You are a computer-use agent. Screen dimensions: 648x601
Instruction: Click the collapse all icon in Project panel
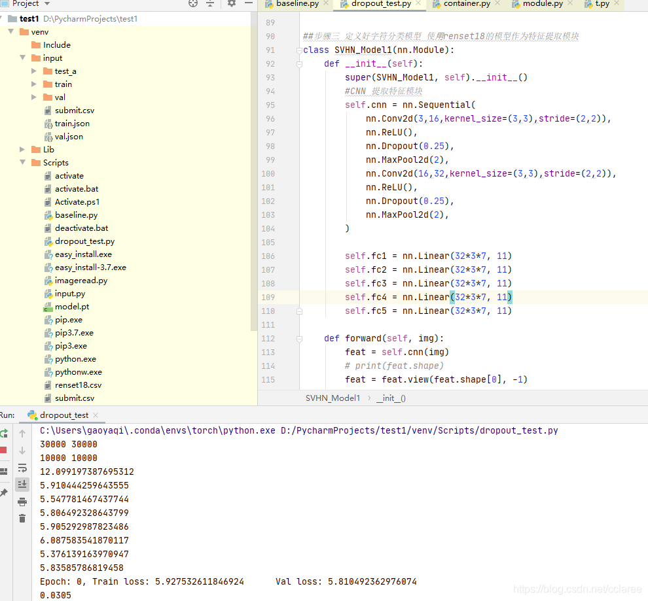pyautogui.click(x=210, y=4)
